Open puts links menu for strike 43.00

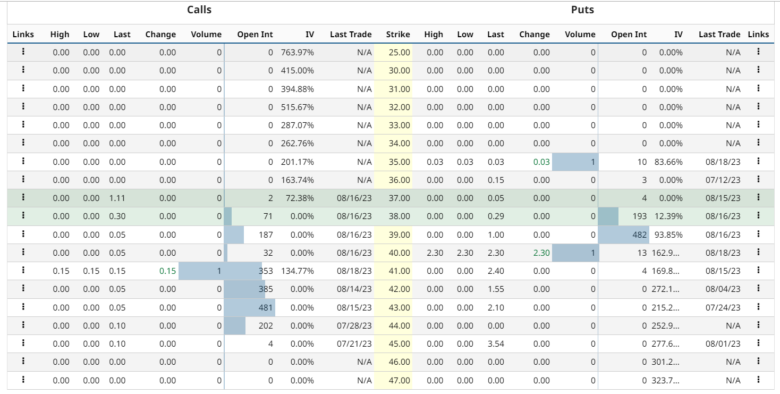tap(758, 306)
